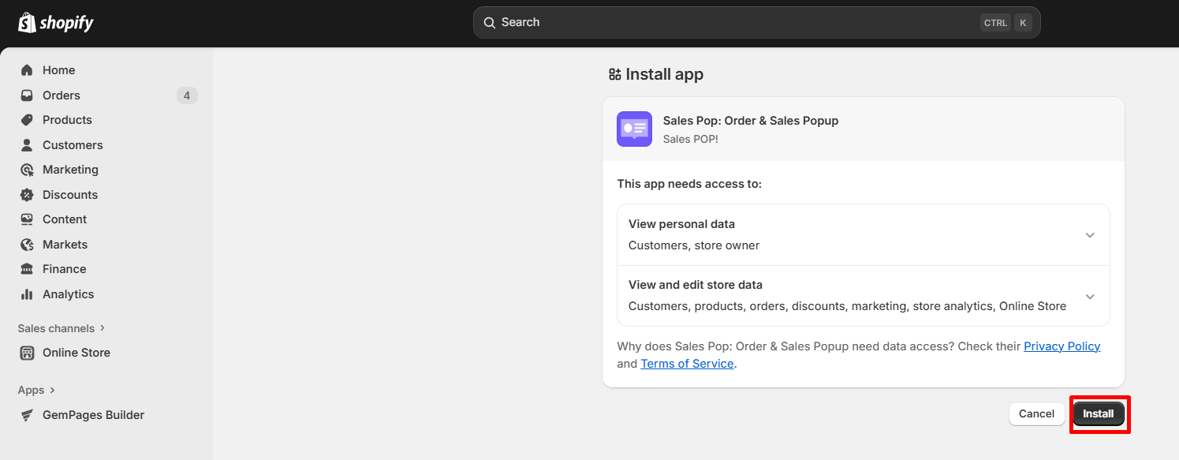The image size is (1179, 460).
Task: Open Online Store sales channel
Action: coord(76,353)
